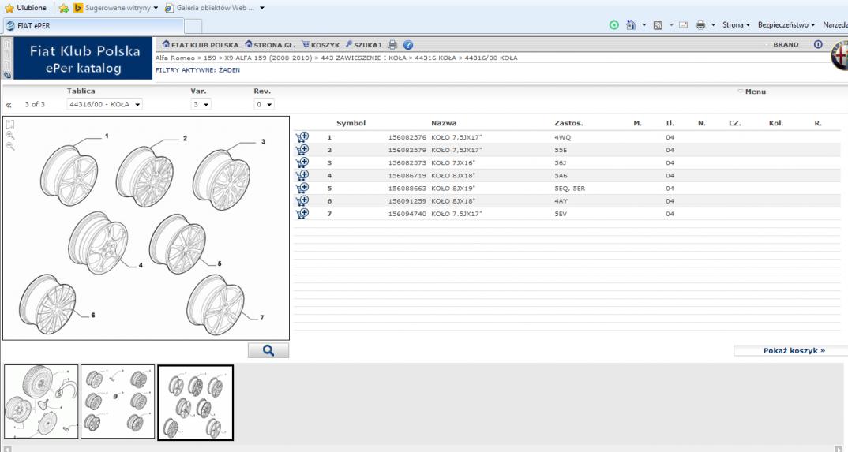Click the Fiat Klub Polska ePer katalog logo
The width and height of the screenshot is (848, 452).
coord(83,58)
